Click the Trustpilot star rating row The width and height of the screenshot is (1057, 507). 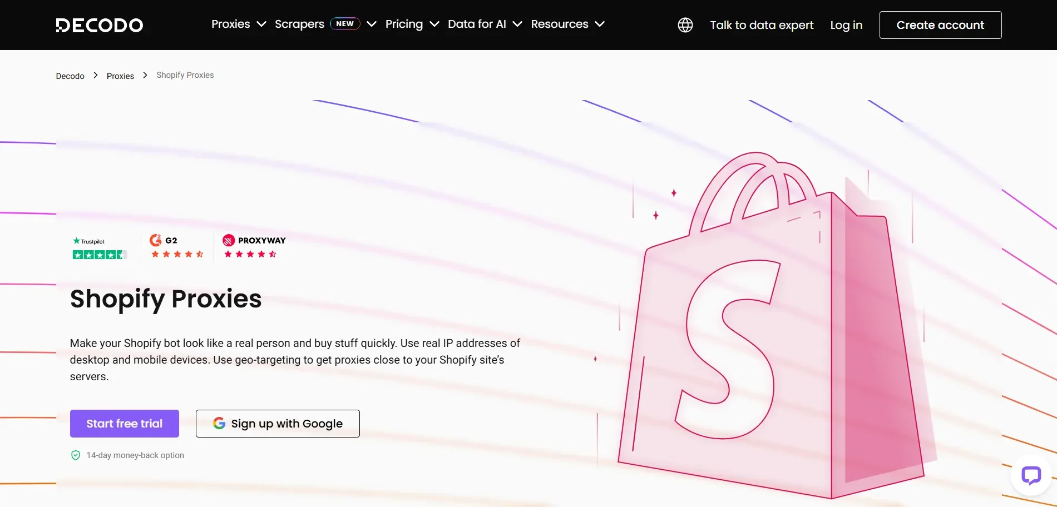point(100,255)
